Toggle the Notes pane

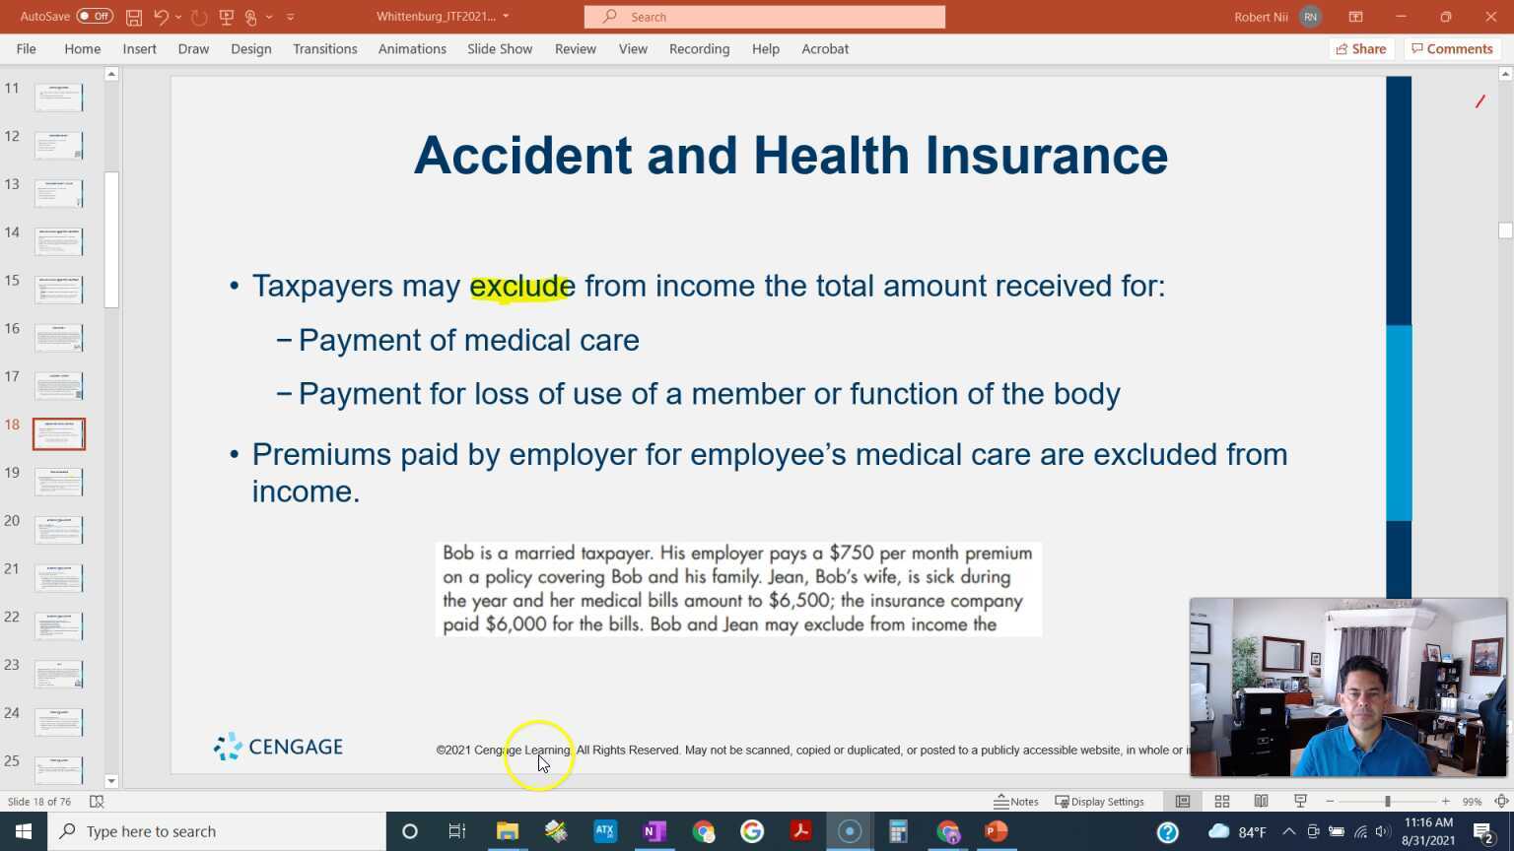click(x=1016, y=801)
